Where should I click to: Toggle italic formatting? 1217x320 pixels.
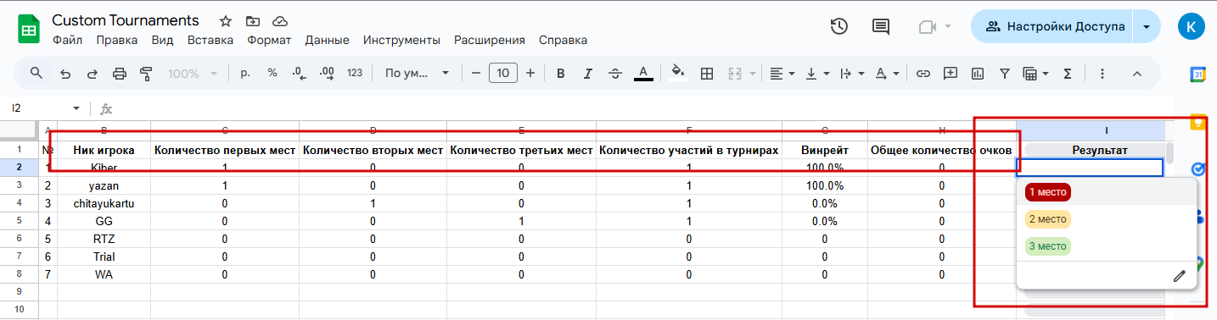coord(587,74)
